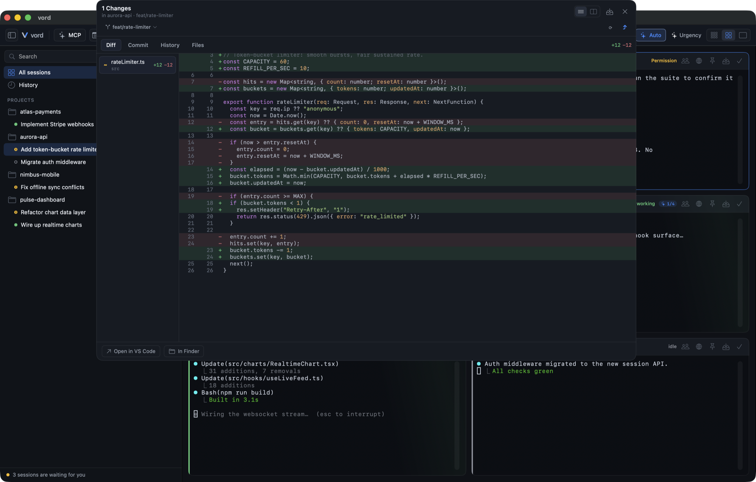
Task: Click the Permission status label
Action: 664,61
